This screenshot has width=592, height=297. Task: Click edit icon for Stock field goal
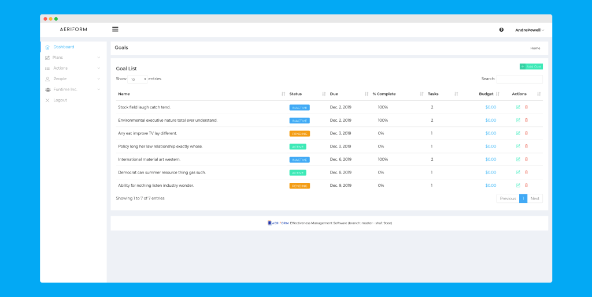(x=518, y=107)
